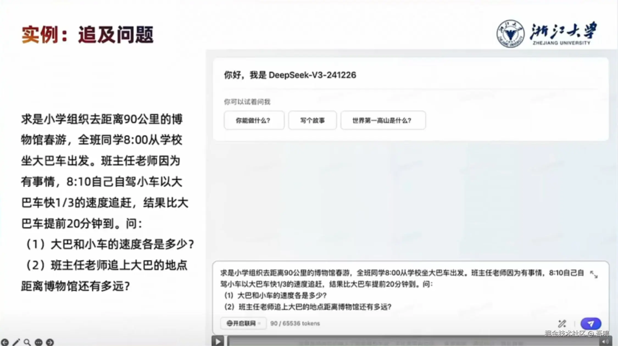Screen dimensions: 618x346
Task: Select the pen annotation tool
Action: (x=16, y=342)
